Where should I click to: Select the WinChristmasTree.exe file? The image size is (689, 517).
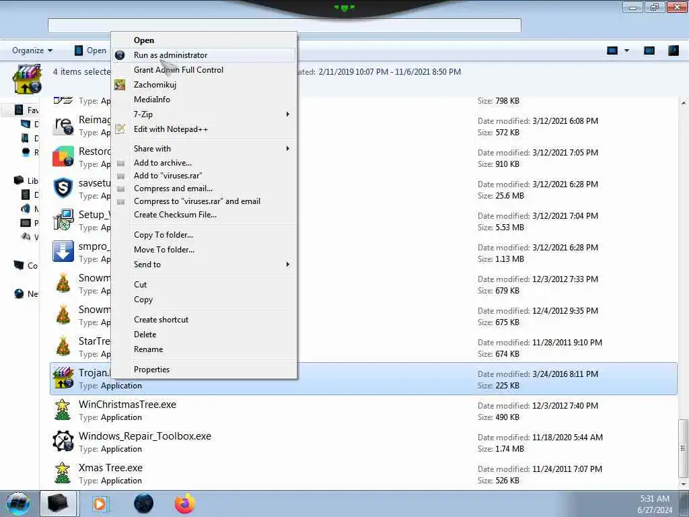pyautogui.click(x=364, y=411)
